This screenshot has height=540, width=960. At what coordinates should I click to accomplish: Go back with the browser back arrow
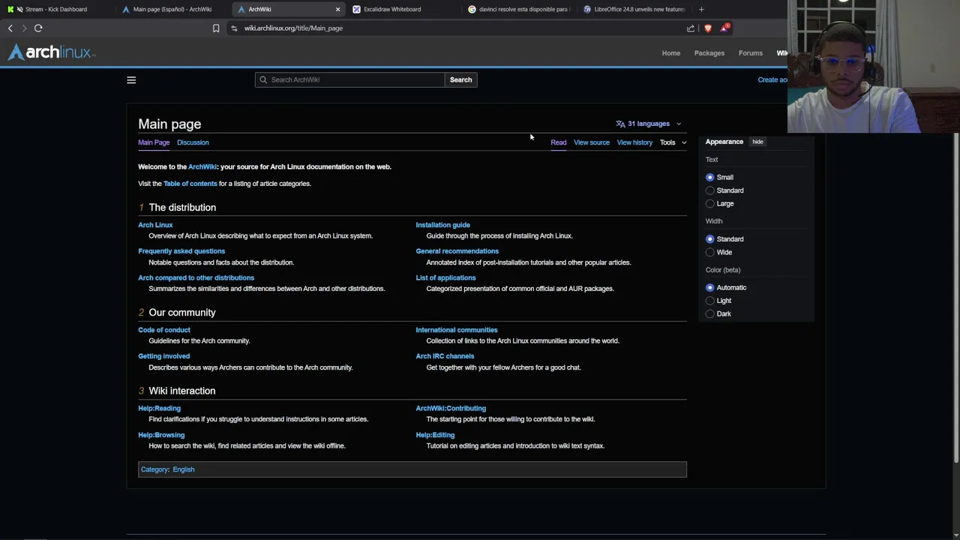10,28
